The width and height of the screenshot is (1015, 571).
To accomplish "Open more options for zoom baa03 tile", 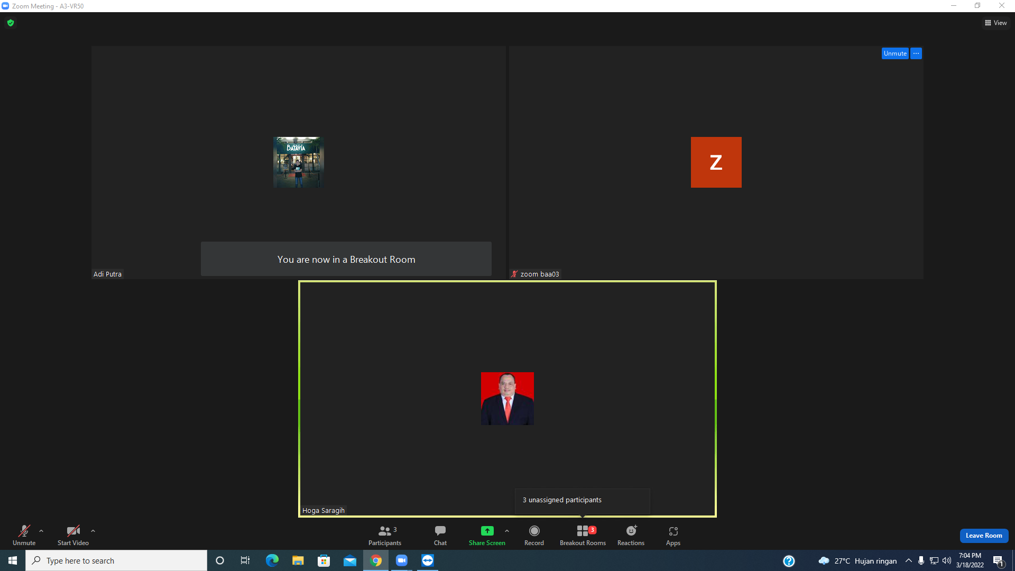I will 916,53.
